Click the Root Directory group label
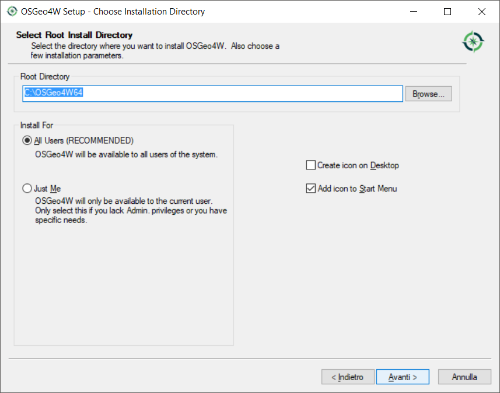 coord(45,76)
